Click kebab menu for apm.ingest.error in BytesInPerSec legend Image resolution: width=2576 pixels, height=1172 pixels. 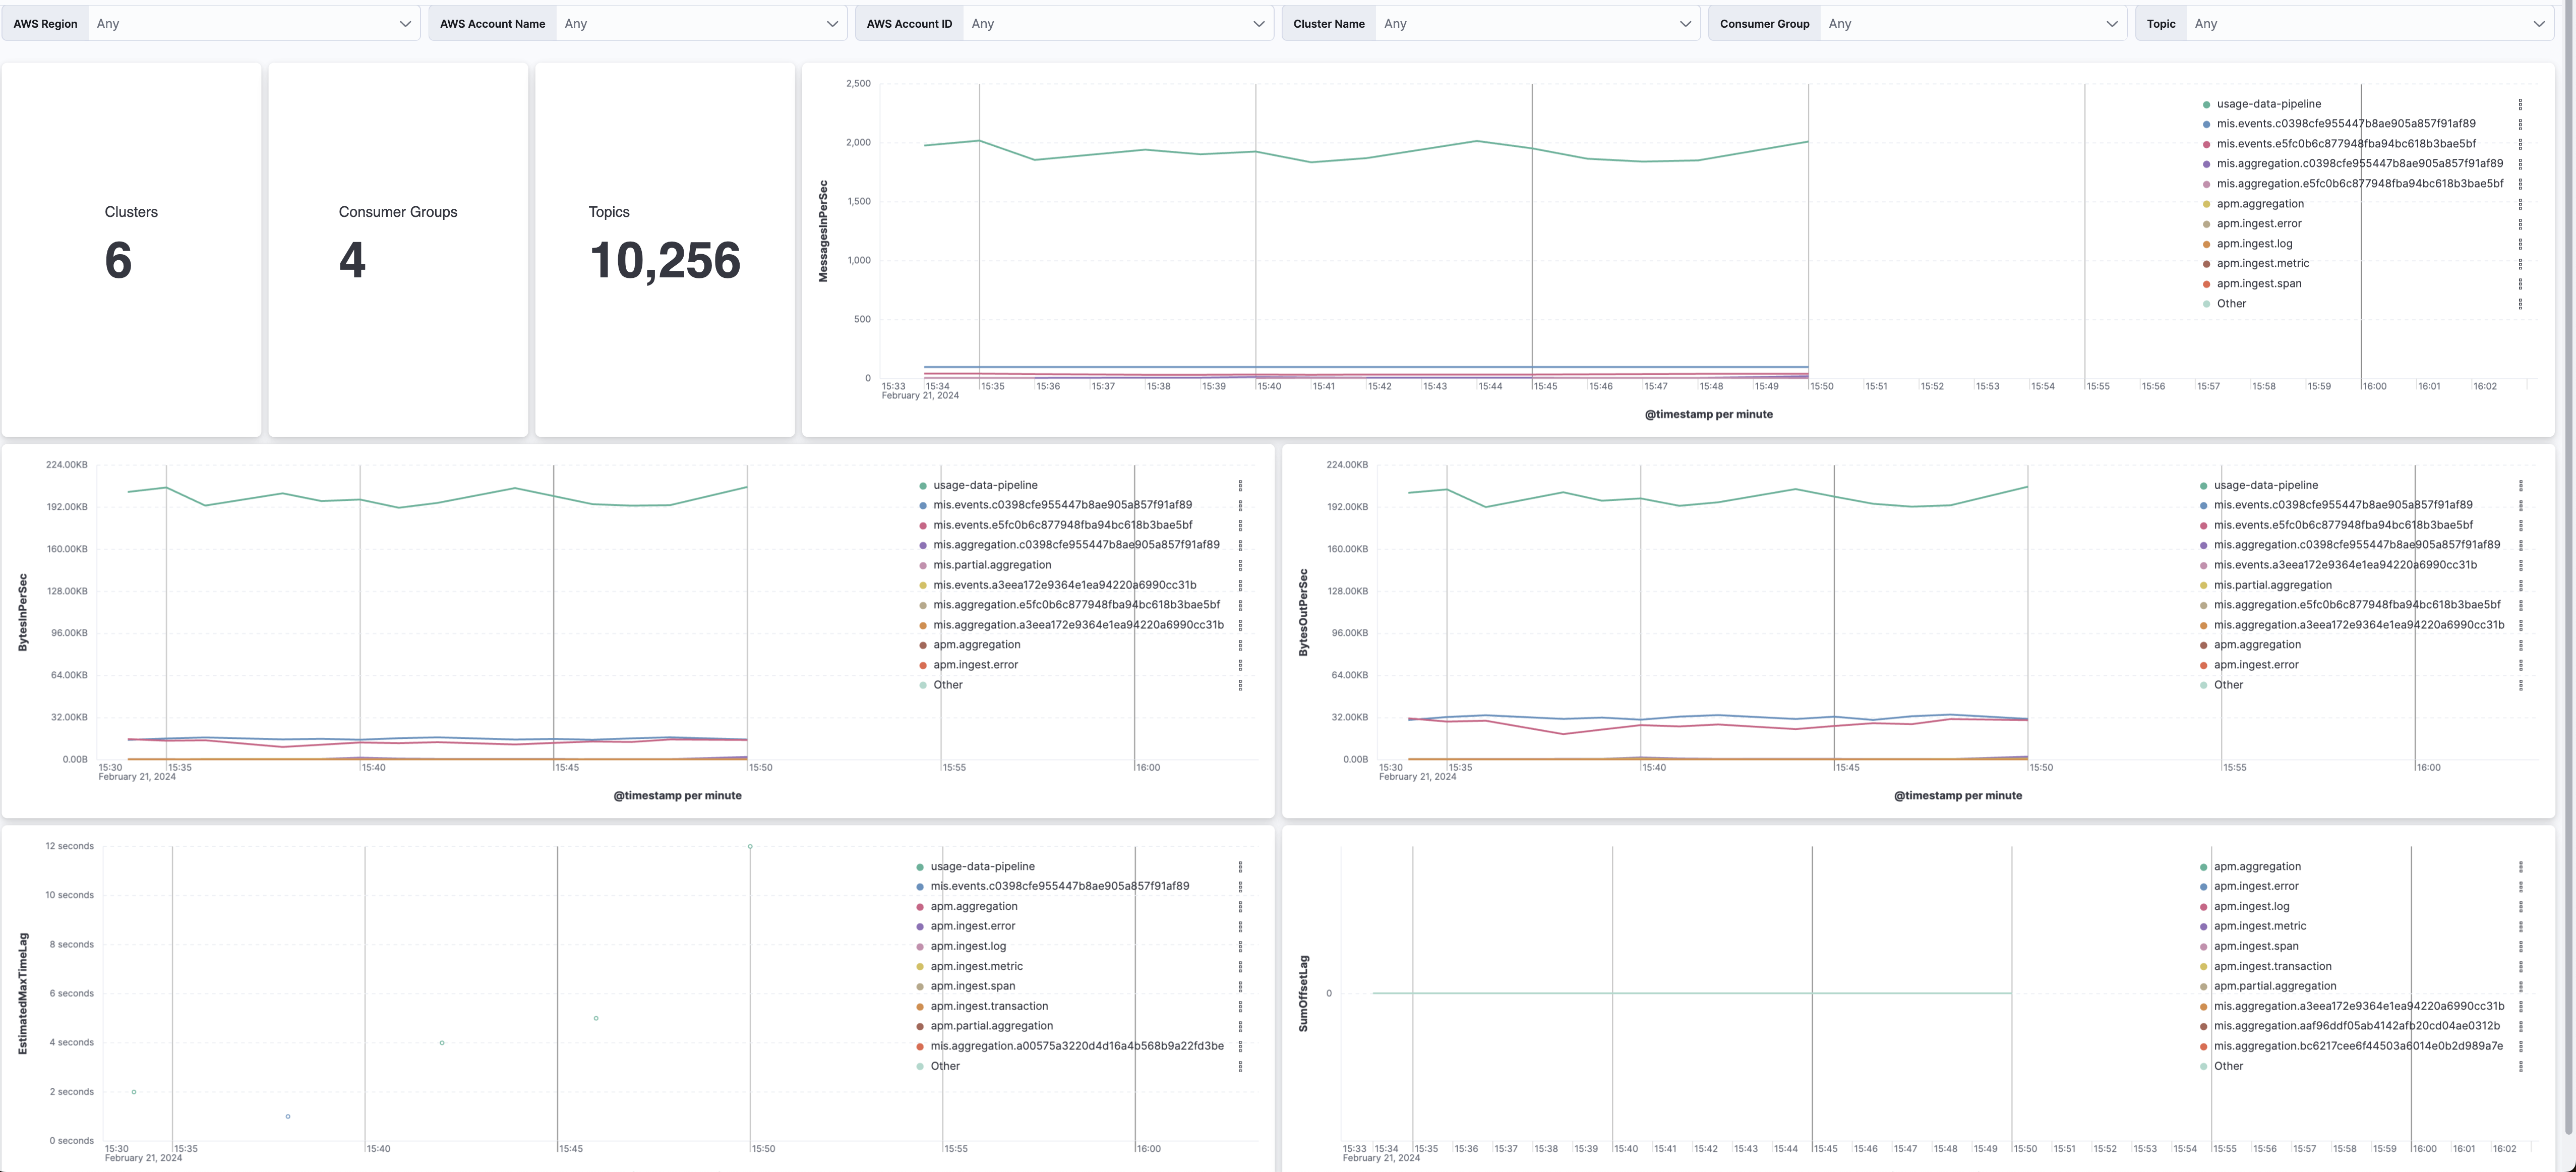coord(1240,664)
